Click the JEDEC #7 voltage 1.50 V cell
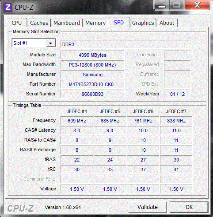 (x=176, y=189)
